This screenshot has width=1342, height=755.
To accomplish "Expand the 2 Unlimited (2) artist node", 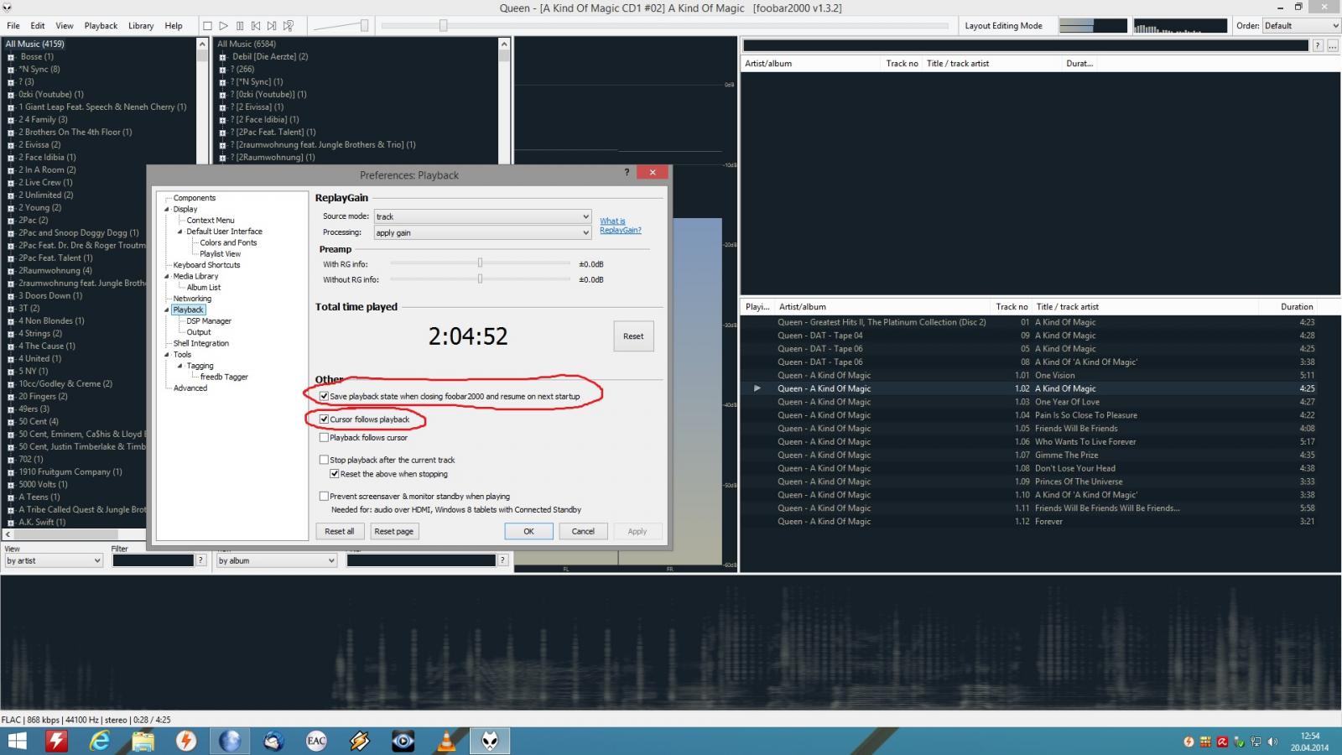I will [x=11, y=195].
